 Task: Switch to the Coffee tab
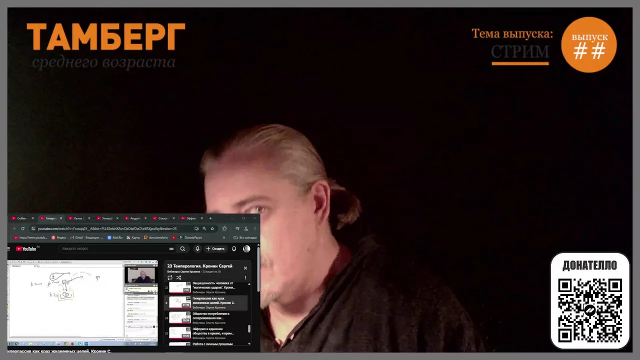coord(21,218)
